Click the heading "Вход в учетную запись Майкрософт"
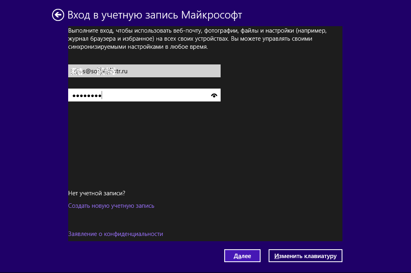This screenshot has width=411, height=273. 154,15
